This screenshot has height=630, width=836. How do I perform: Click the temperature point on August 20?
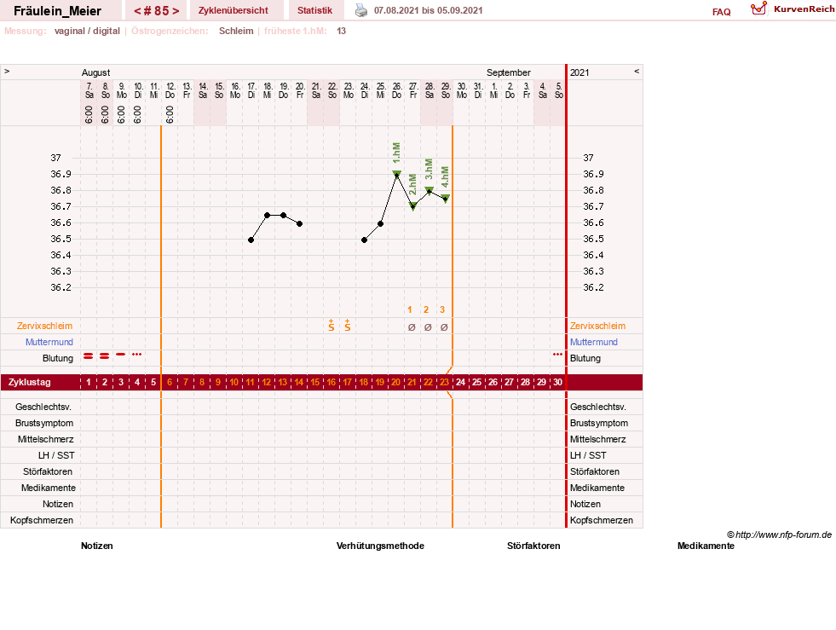click(x=300, y=224)
